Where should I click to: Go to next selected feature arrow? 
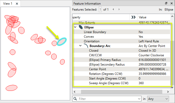[x=119, y=9]
